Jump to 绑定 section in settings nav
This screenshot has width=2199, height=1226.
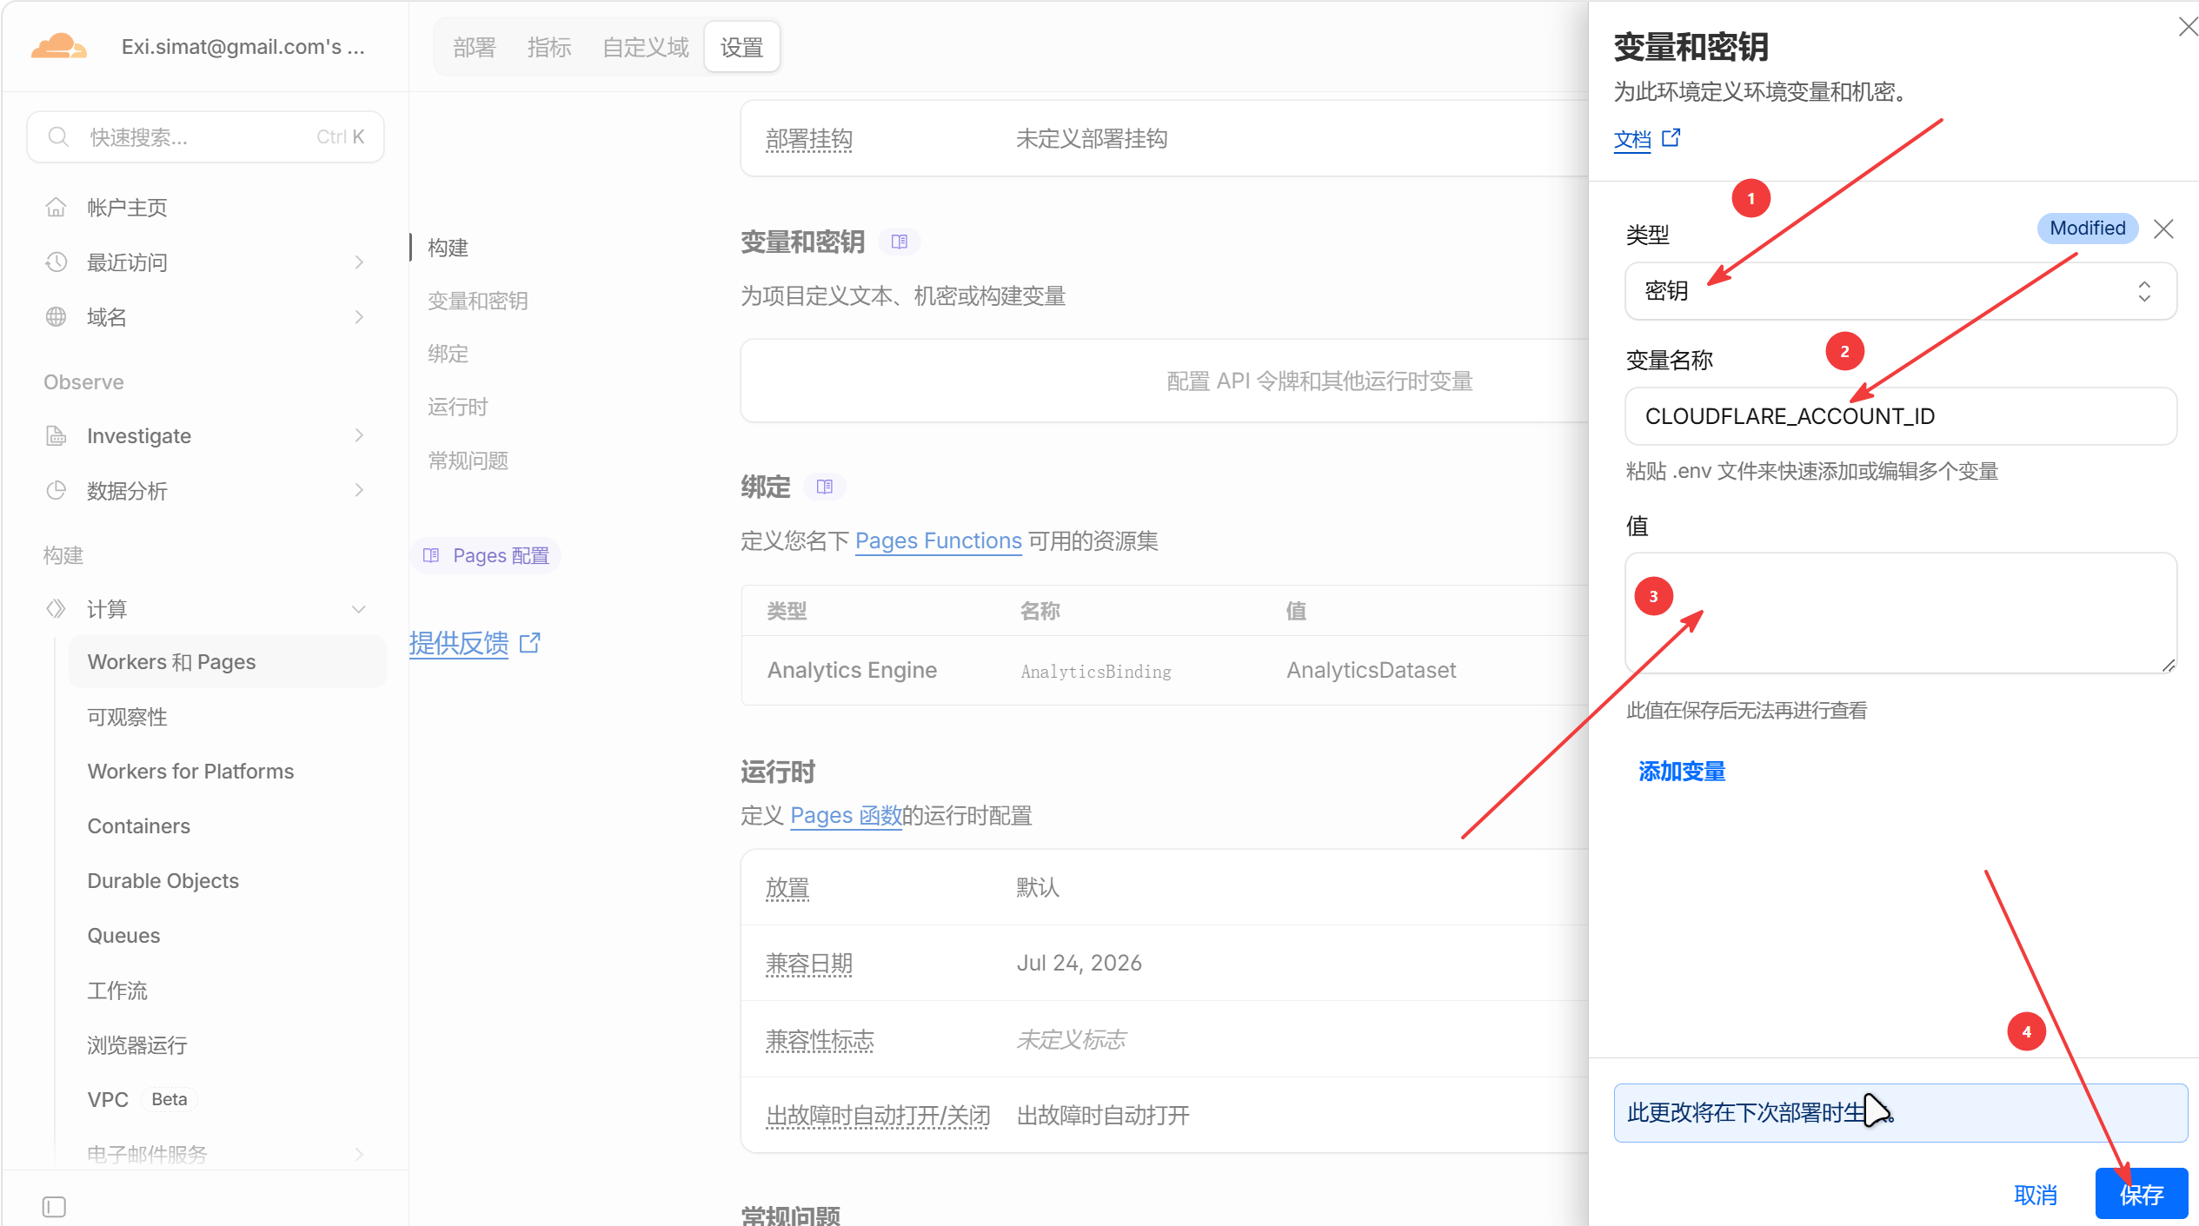448,354
